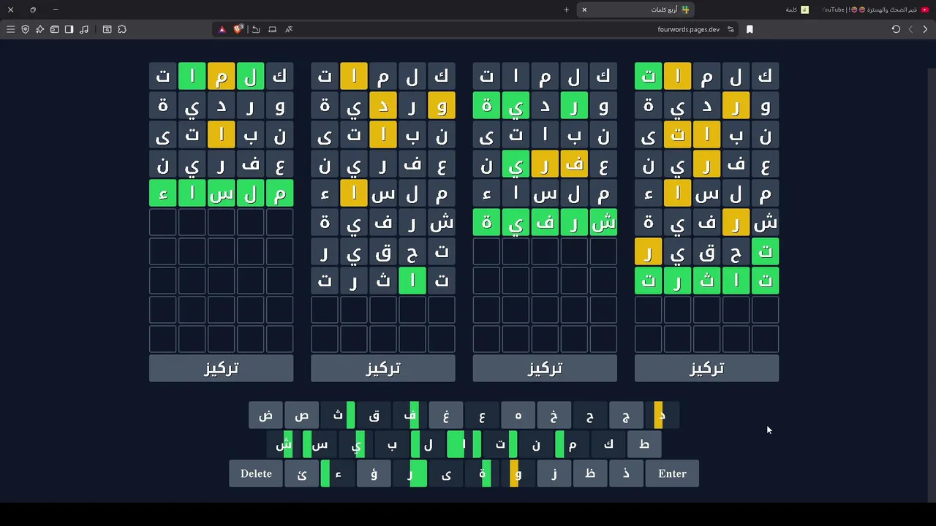Image resolution: width=936 pixels, height=526 pixels.
Task: Tap the ط key
Action: click(x=643, y=444)
